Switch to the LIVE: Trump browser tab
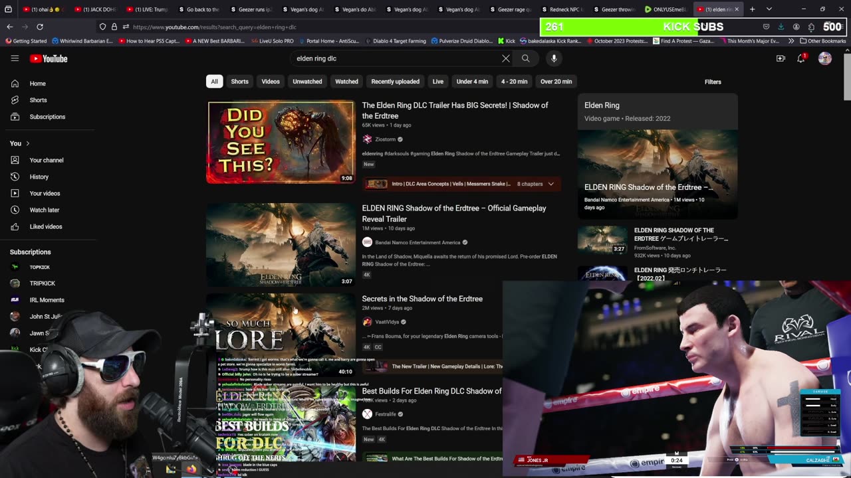The width and height of the screenshot is (851, 478). click(146, 9)
